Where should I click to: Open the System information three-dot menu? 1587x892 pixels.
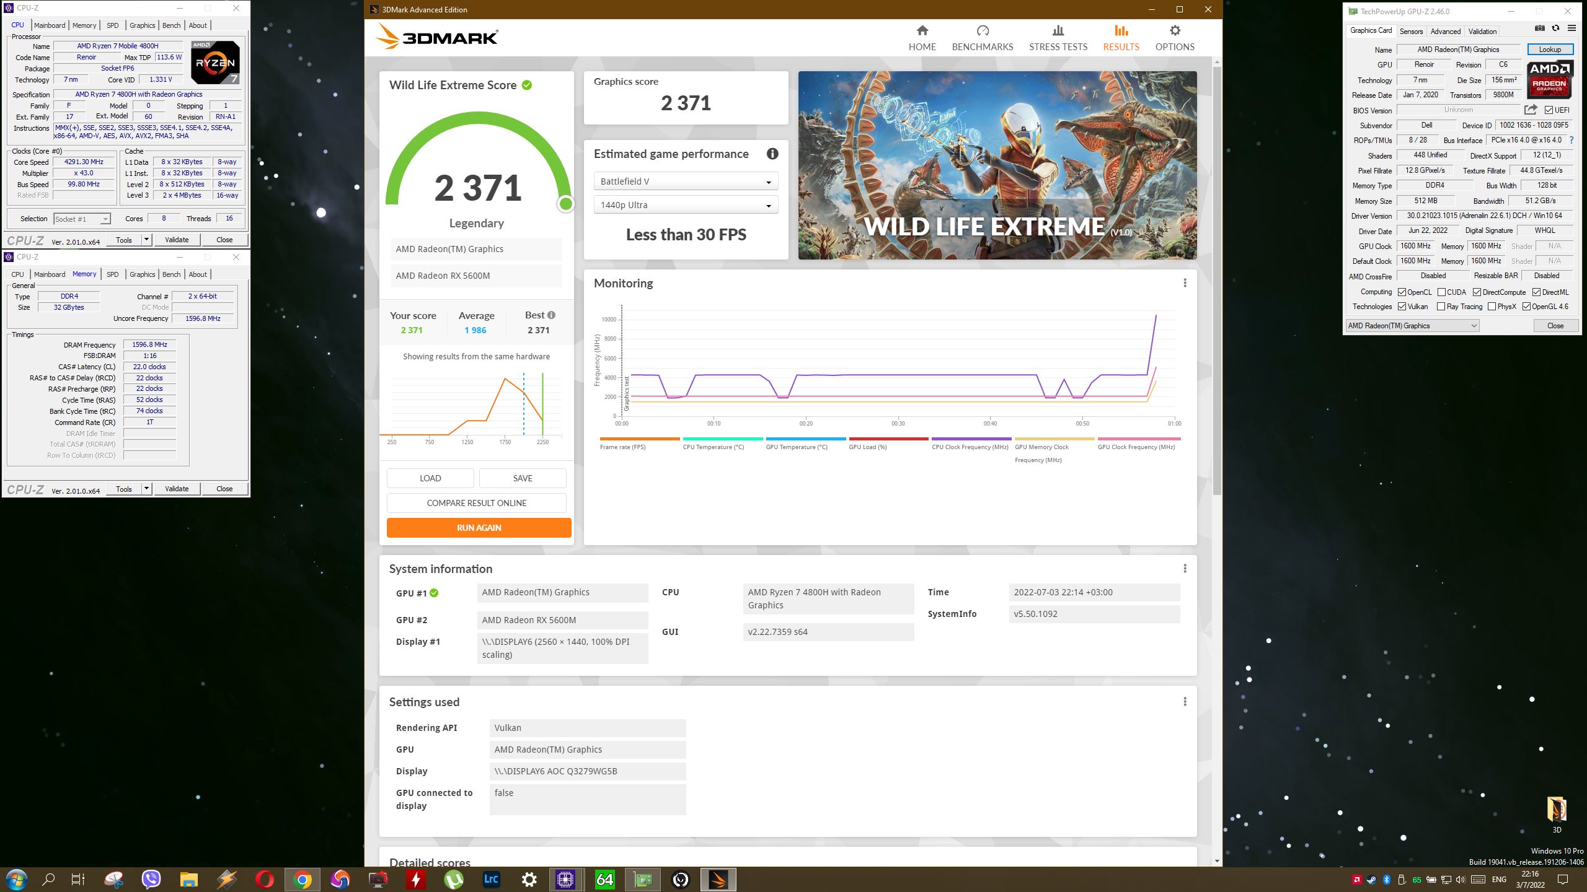(1185, 568)
